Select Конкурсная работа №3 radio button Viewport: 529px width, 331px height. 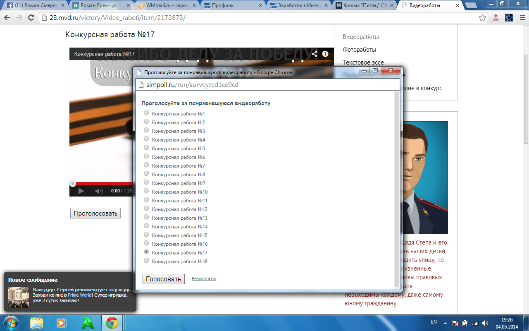pos(146,130)
